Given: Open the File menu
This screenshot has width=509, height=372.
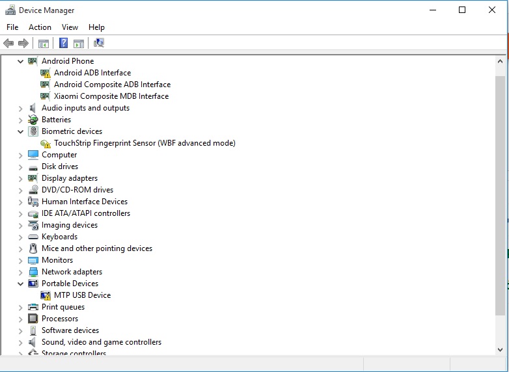Looking at the screenshot, I should click(x=12, y=27).
